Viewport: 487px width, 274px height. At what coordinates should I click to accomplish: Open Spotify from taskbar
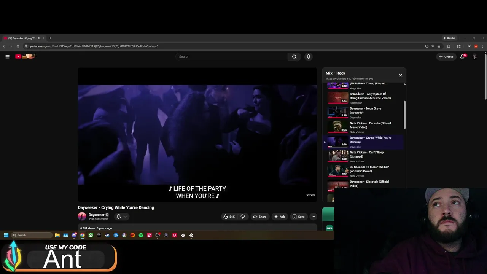[x=141, y=235]
